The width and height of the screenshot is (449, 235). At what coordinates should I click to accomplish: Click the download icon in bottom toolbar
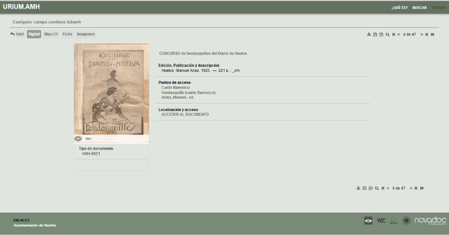tap(358, 188)
